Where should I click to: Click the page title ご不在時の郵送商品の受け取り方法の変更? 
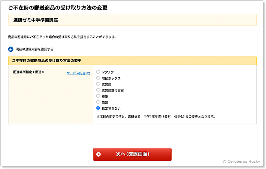click(58, 7)
